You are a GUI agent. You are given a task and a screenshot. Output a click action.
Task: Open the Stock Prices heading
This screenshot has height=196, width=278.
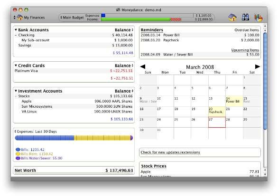(x=154, y=166)
